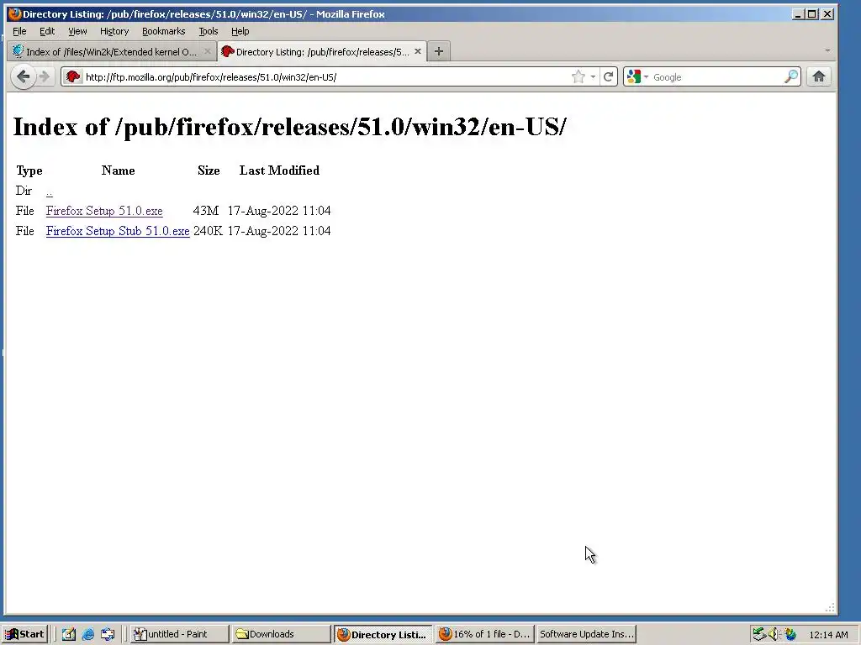This screenshot has width=861, height=645.
Task: Switch to untitled - Paint window
Action: [x=180, y=634]
